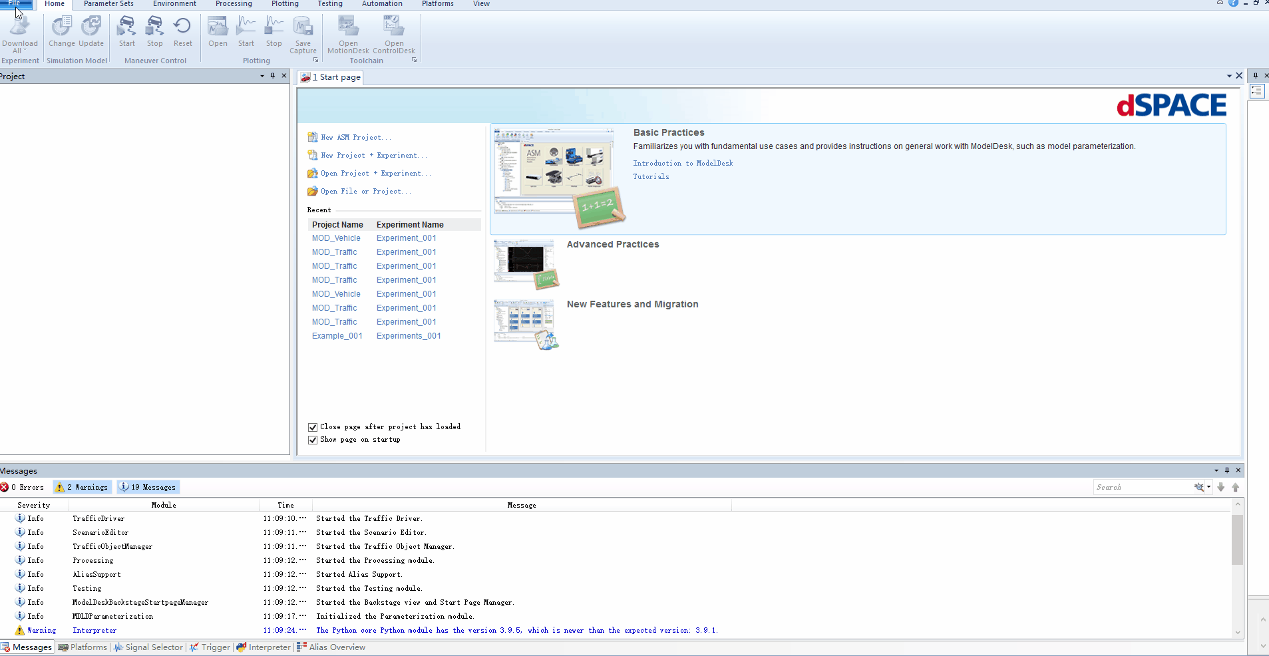Switch to the Testing ribbon tab
The width and height of the screenshot is (1269, 656).
click(330, 4)
